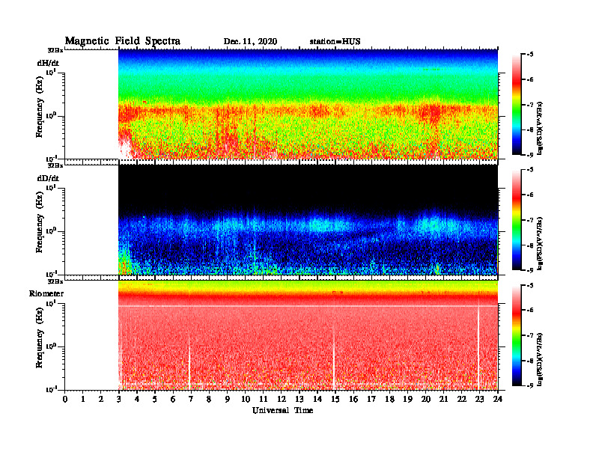Click the 'dH/dt' panel label
This screenshot has height=458, width=593.
[48, 63]
